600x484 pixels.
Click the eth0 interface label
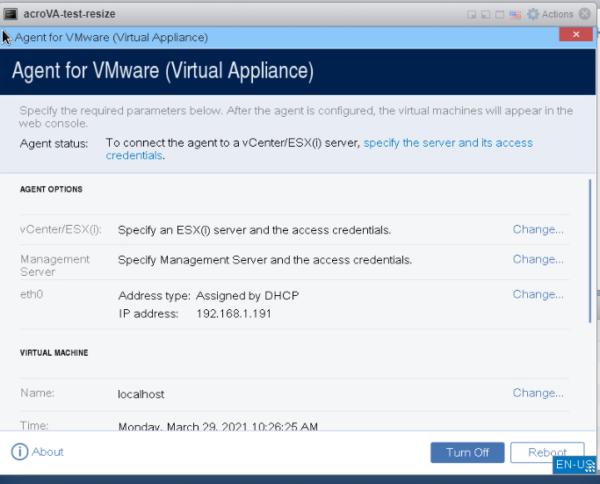click(32, 294)
